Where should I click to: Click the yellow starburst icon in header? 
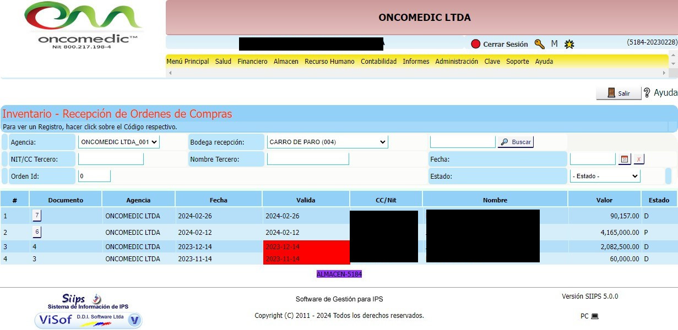(569, 44)
